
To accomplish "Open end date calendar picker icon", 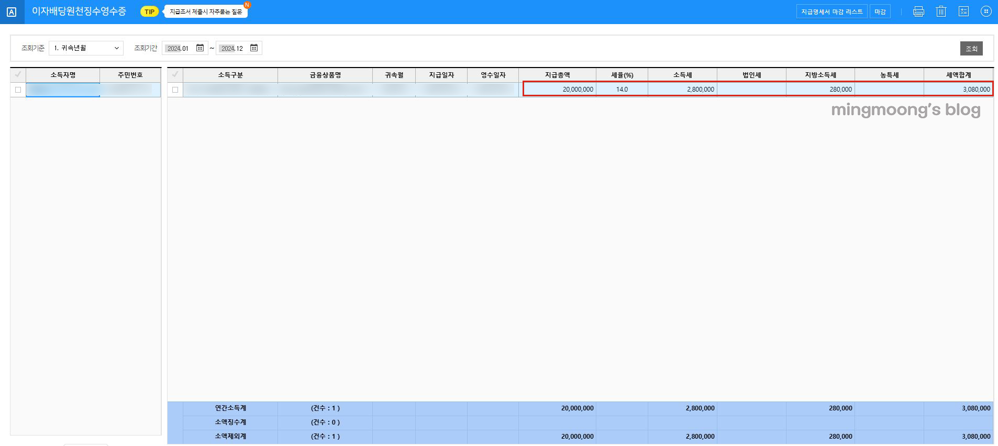I will [254, 48].
